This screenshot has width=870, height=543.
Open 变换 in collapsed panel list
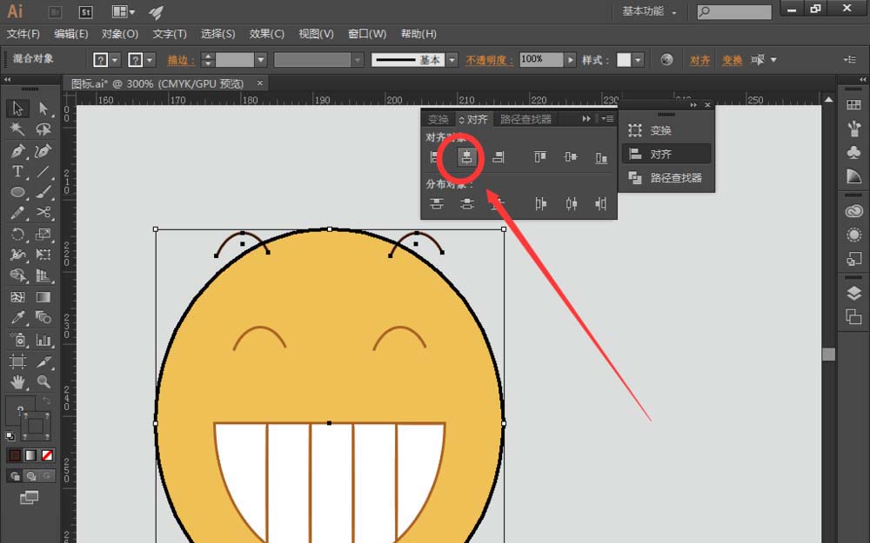pos(666,131)
